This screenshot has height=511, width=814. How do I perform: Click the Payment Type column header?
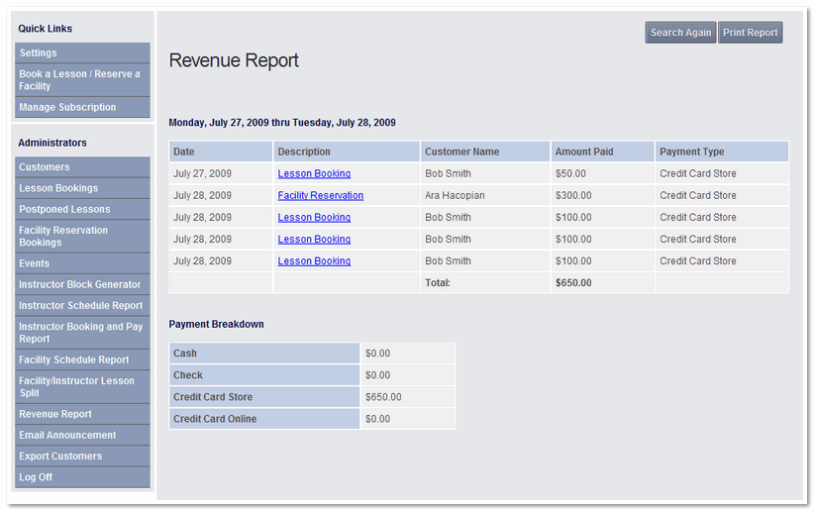click(722, 152)
